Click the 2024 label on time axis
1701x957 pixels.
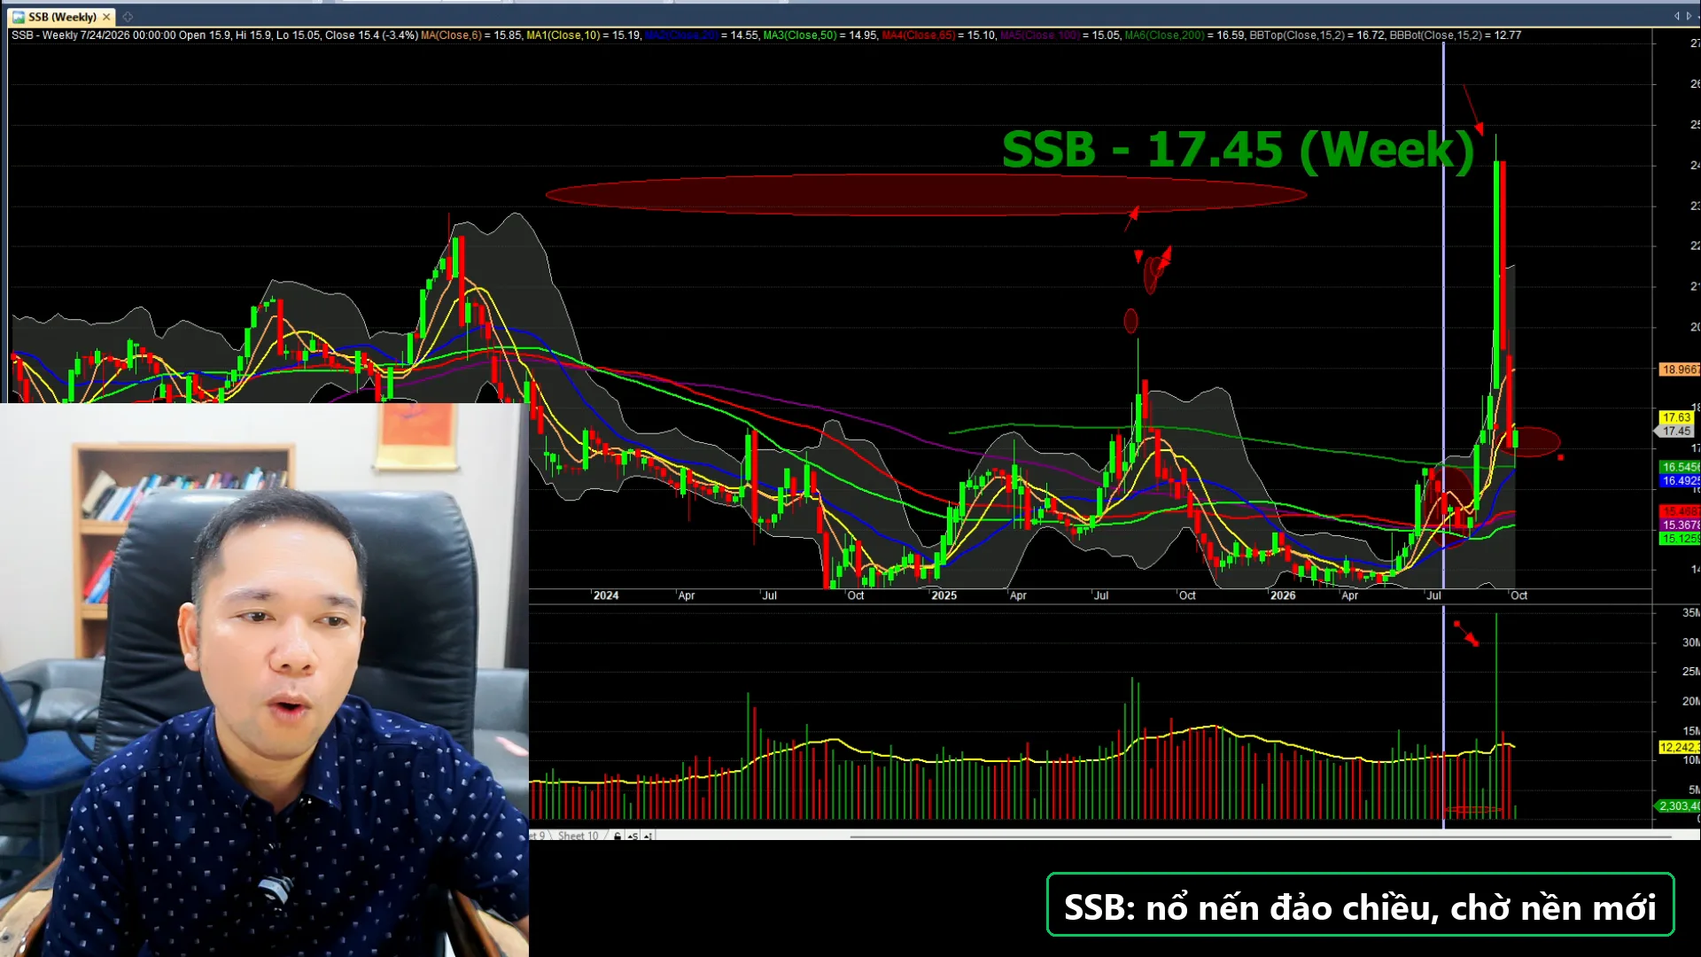click(606, 595)
